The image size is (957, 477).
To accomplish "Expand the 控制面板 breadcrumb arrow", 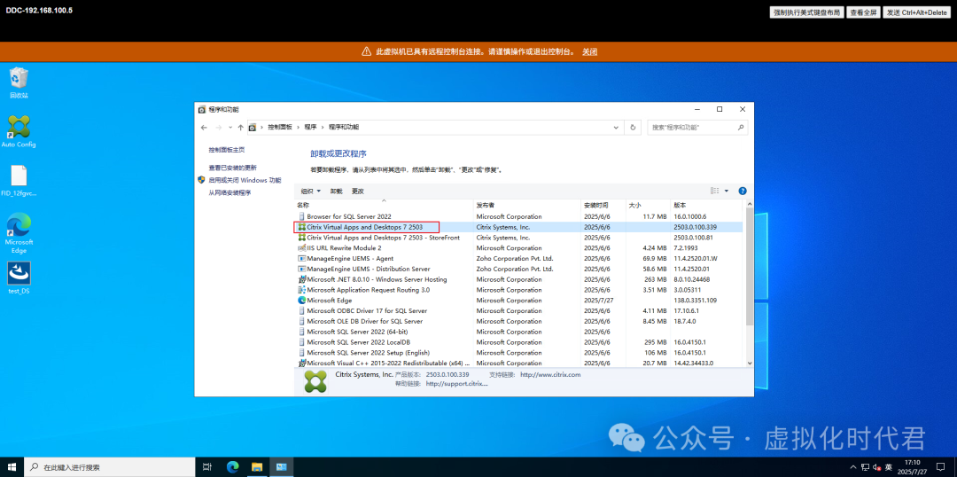I will tap(300, 128).
